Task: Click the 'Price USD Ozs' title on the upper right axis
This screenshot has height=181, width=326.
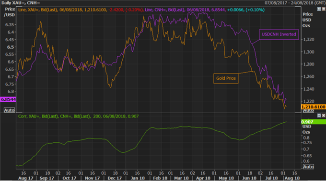Action: [x=307, y=20]
